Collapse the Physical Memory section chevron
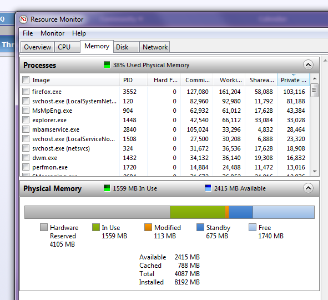Image resolution: width=328 pixels, height=300 pixels. pyautogui.click(x=308, y=188)
